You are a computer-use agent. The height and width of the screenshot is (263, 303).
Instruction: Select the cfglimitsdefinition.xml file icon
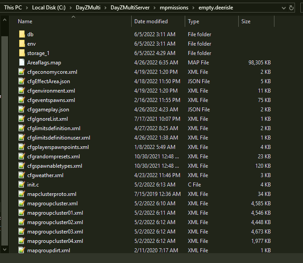[x=22, y=128]
